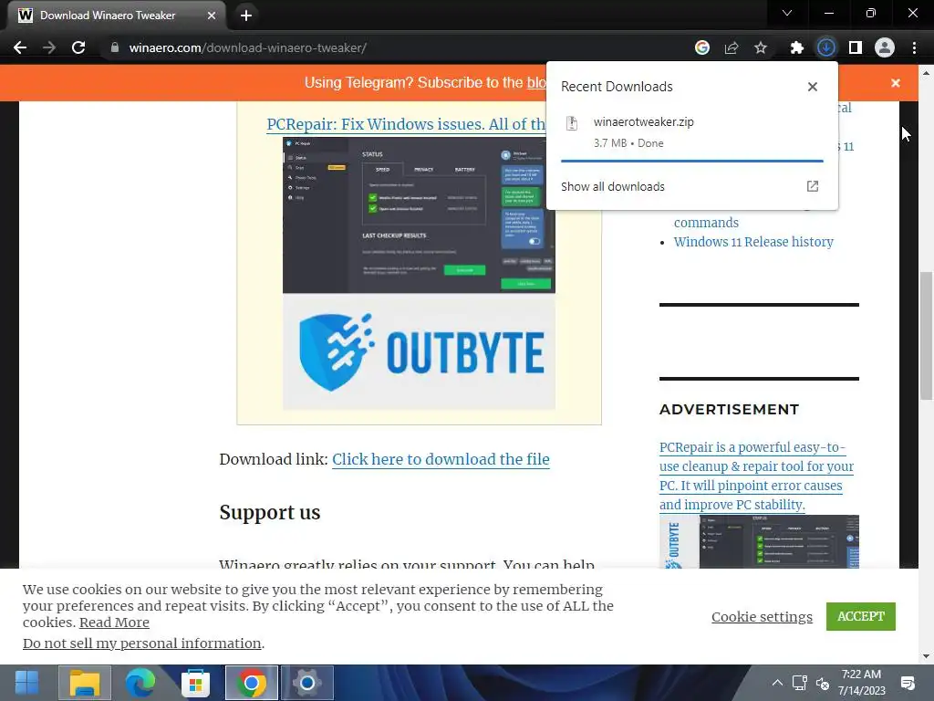The height and width of the screenshot is (701, 934).
Task: Dismiss the orange Telegram banner
Action: coord(896,83)
